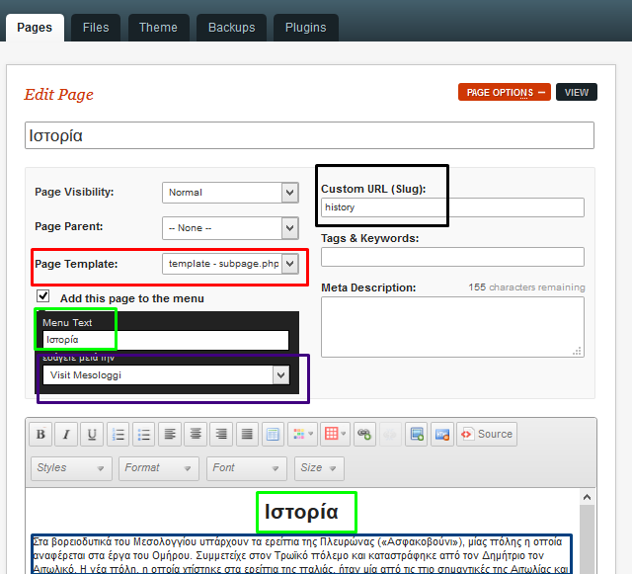
Task: Switch to the Pages tab
Action: [x=35, y=28]
